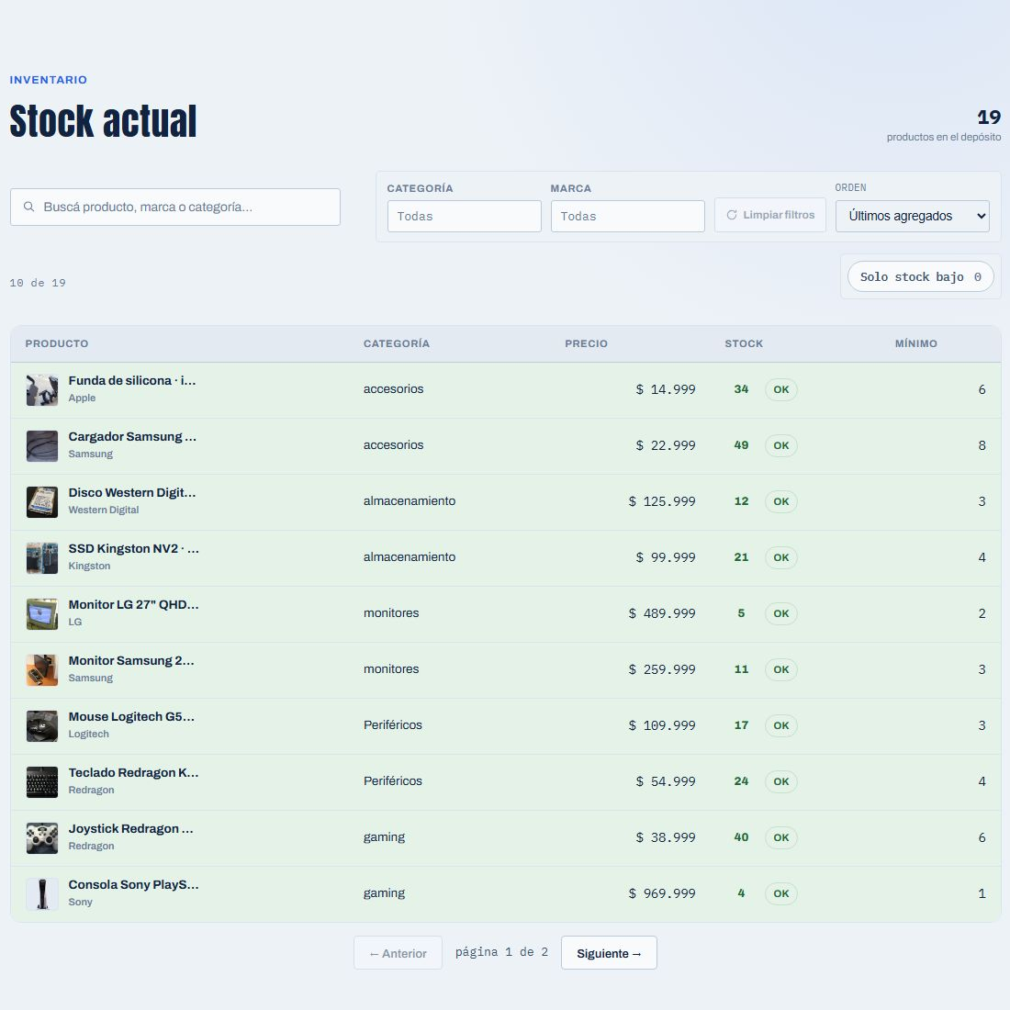The image size is (1010, 1010).
Task: Sort by the Stock column header
Action: (x=744, y=343)
